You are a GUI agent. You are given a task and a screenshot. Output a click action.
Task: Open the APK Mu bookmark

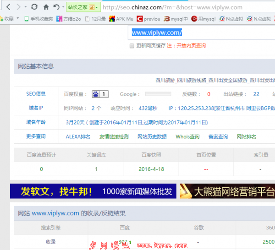[121, 19]
